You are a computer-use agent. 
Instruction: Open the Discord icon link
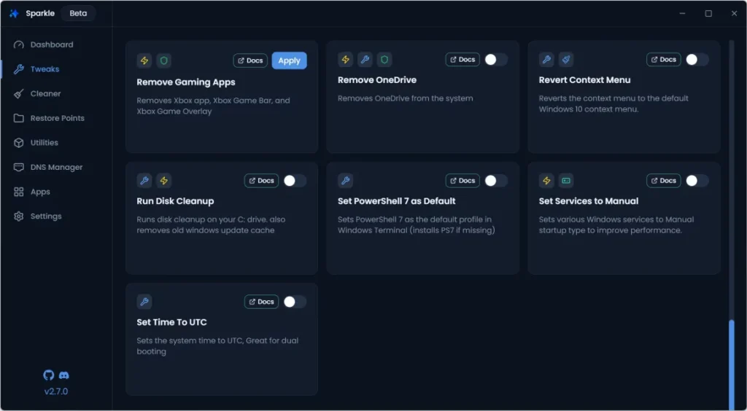(x=64, y=375)
